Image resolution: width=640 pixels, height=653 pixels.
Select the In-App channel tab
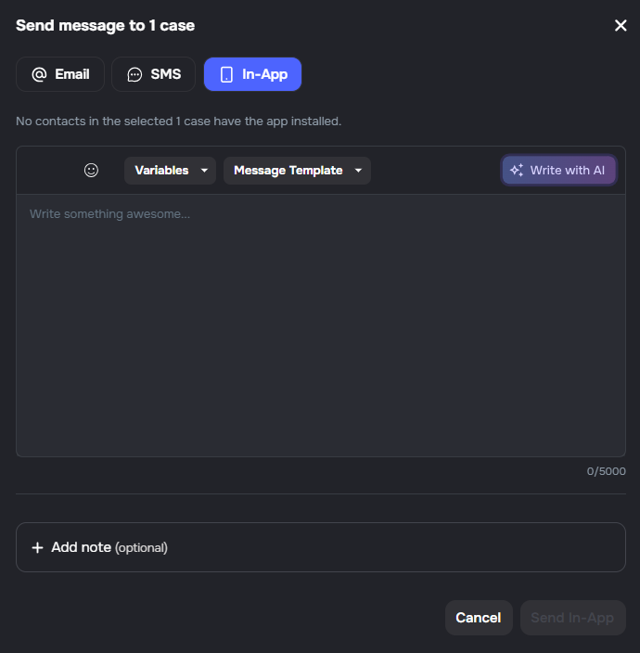tap(252, 74)
